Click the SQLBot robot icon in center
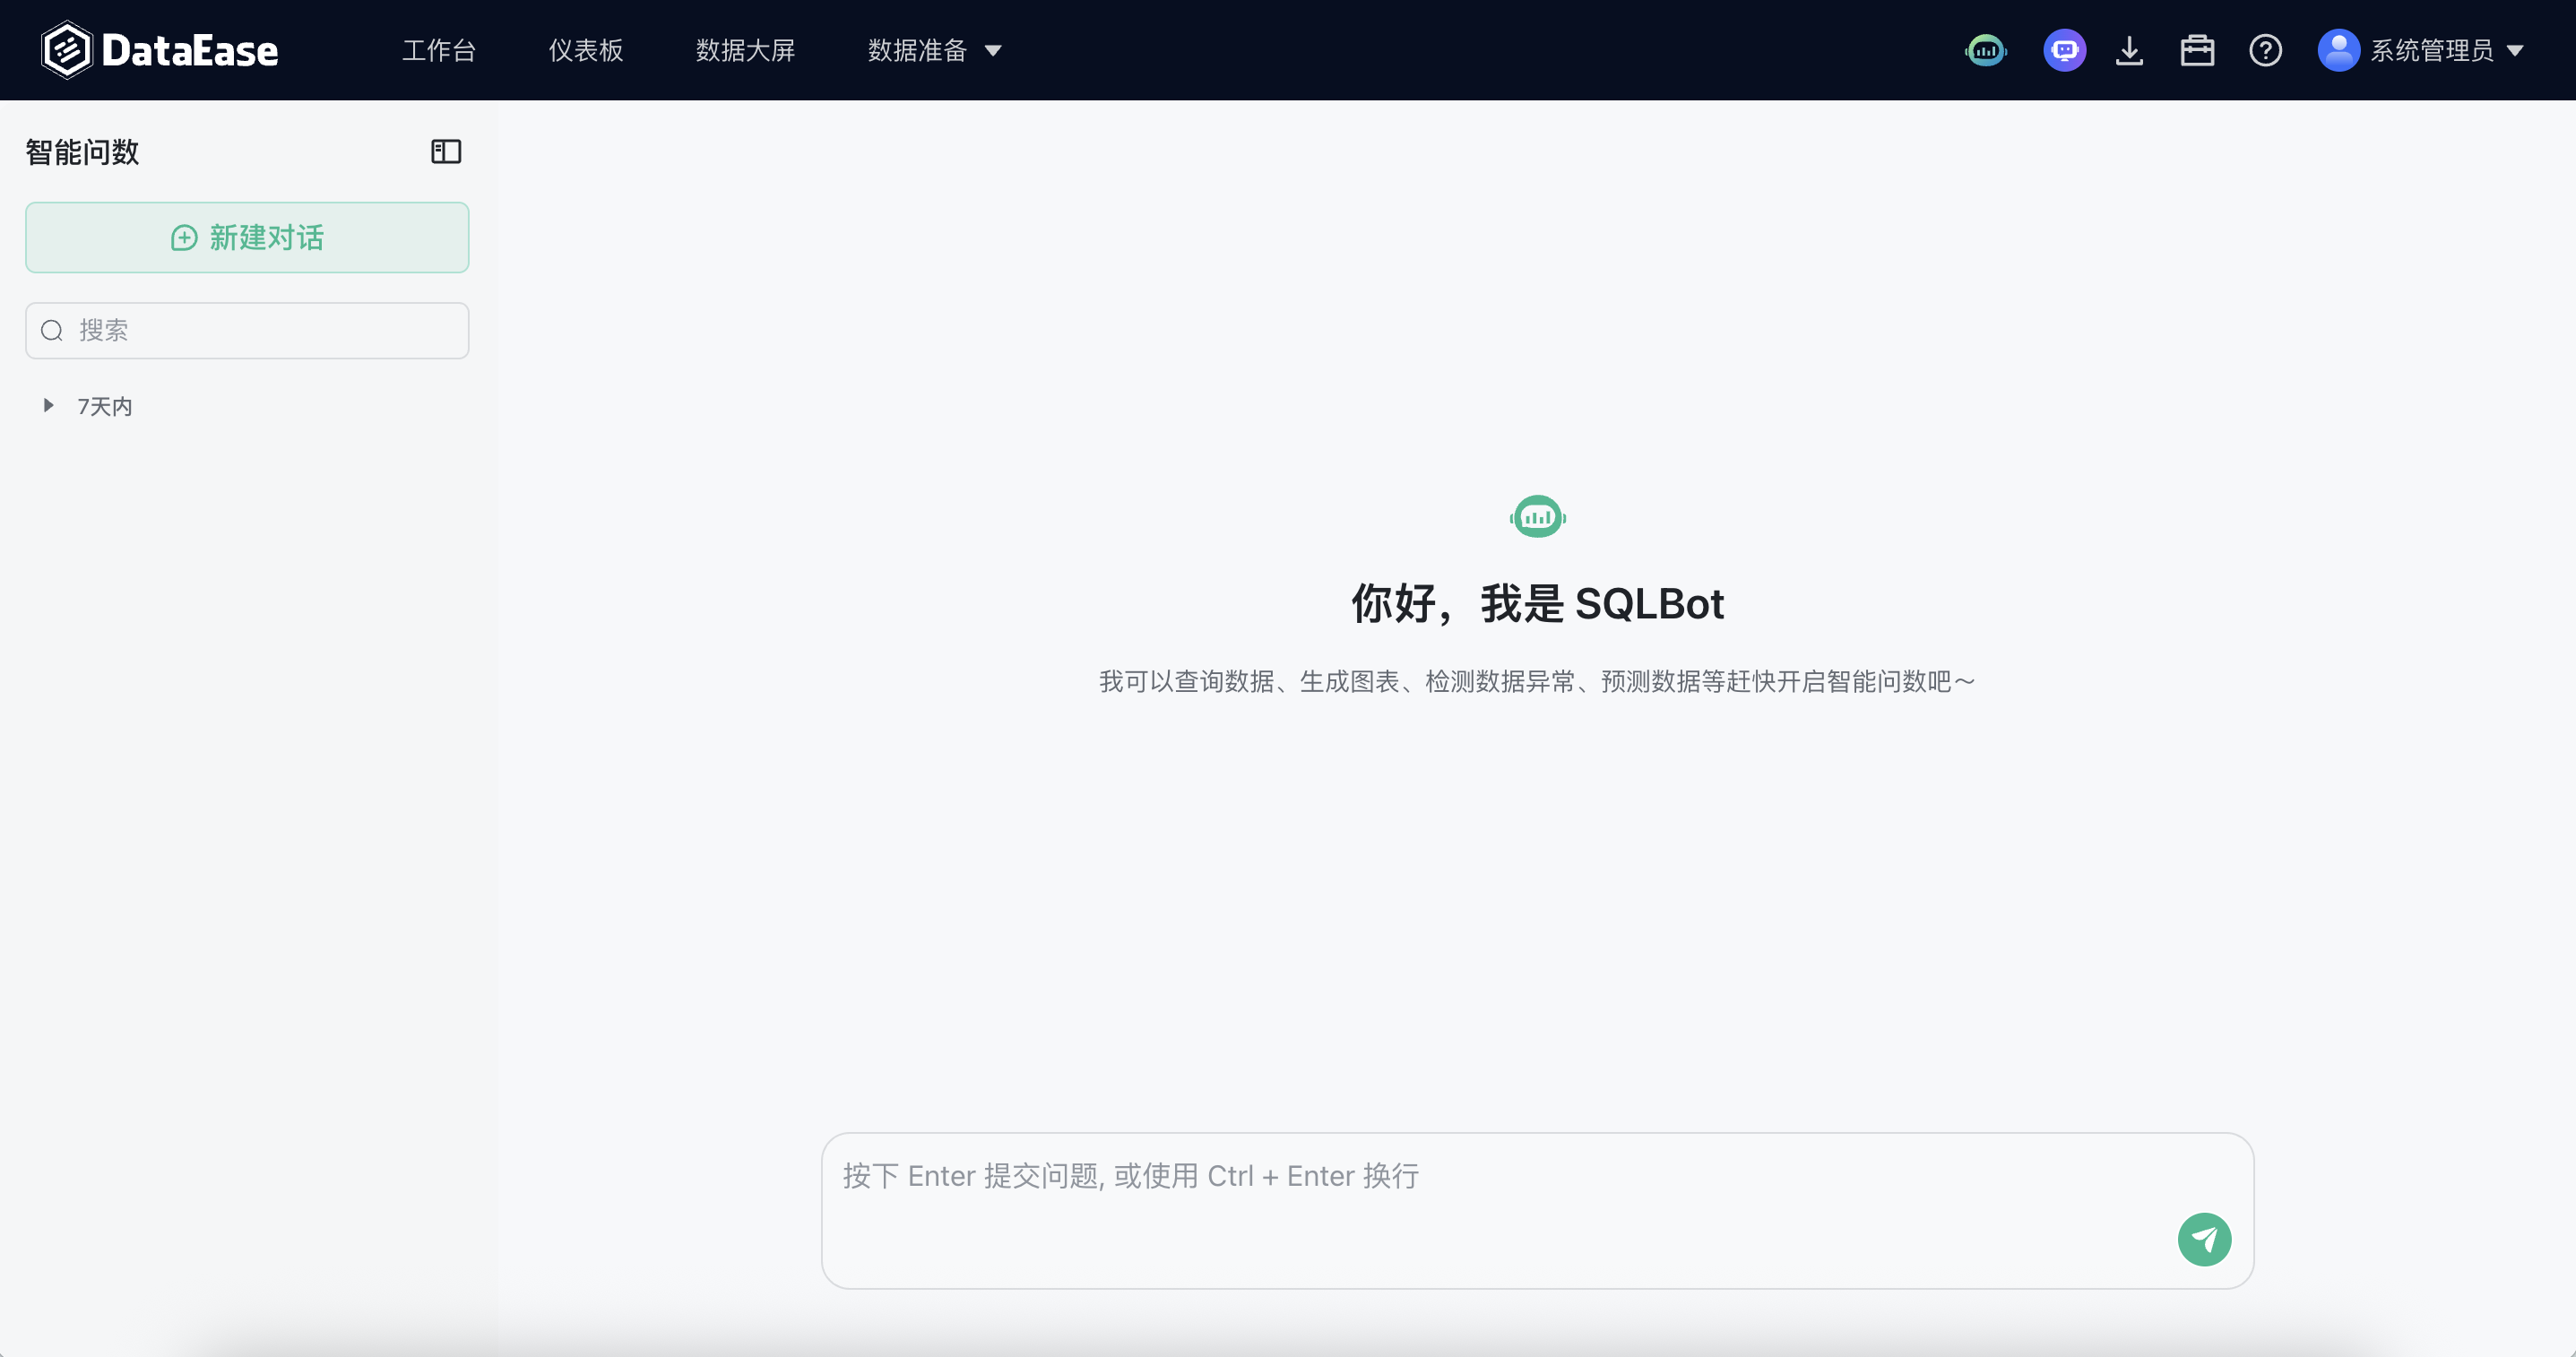 click(x=1537, y=517)
